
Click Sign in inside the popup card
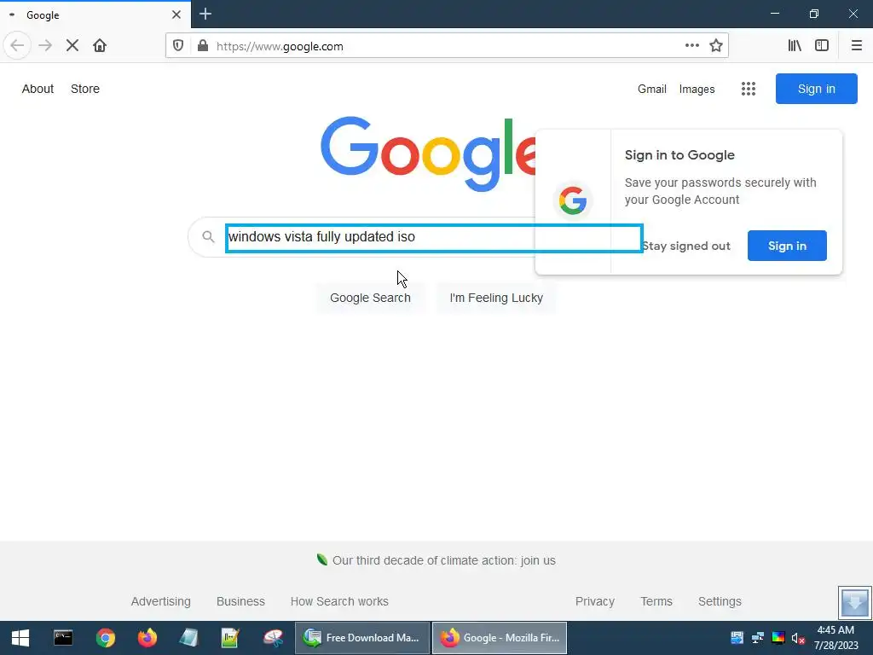click(787, 246)
